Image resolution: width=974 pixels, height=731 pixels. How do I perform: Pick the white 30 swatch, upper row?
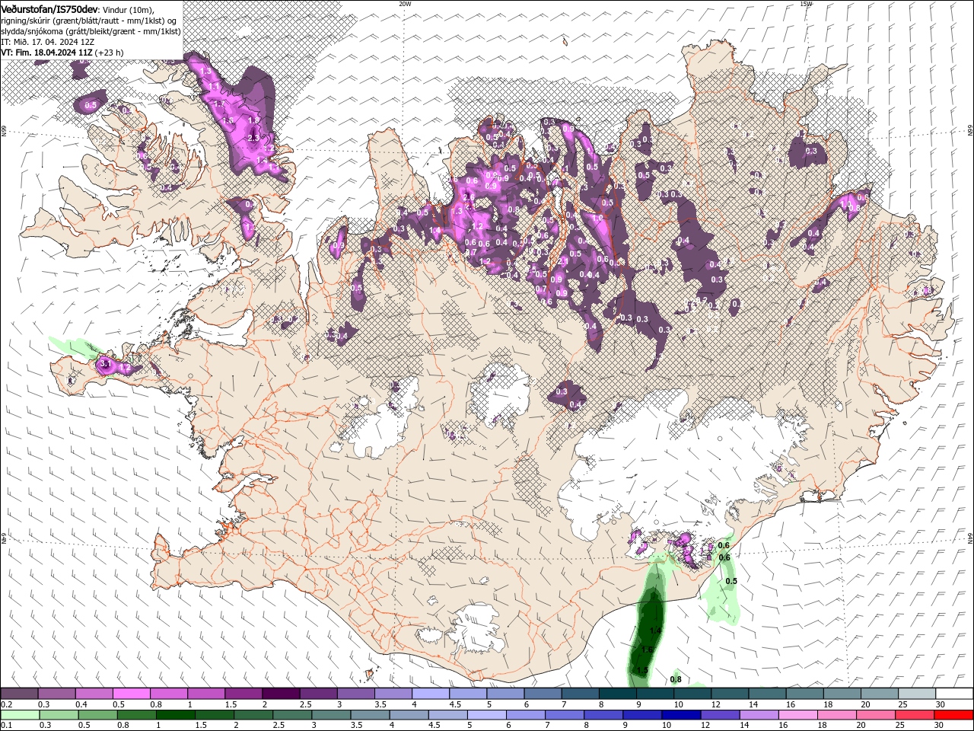954,694
